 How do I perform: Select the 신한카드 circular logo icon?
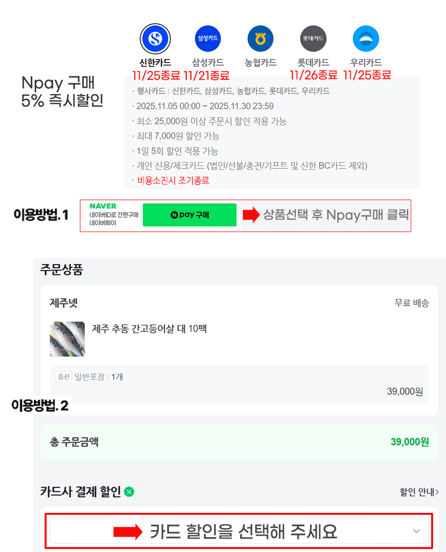(x=155, y=38)
